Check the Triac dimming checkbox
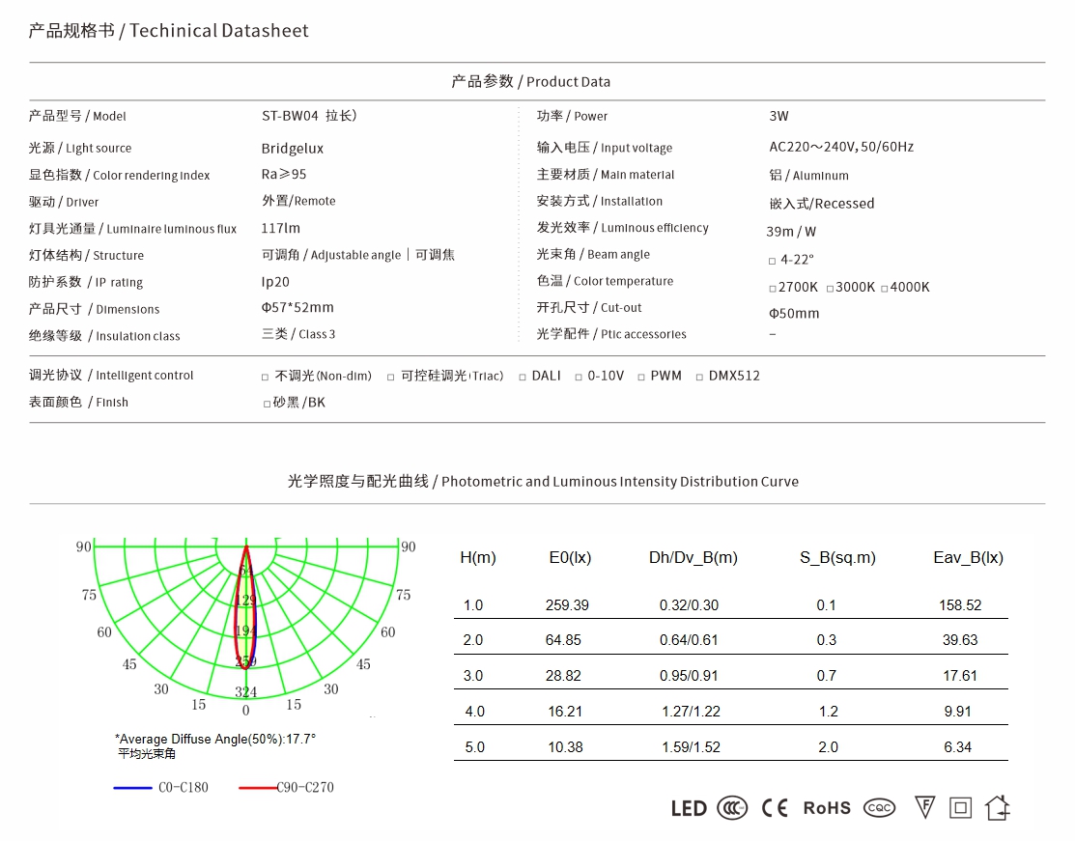The image size is (1075, 841). [391, 377]
